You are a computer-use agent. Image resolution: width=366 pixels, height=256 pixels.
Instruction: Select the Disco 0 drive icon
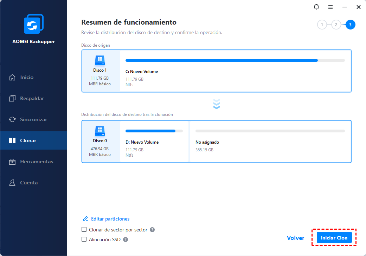[100, 131]
